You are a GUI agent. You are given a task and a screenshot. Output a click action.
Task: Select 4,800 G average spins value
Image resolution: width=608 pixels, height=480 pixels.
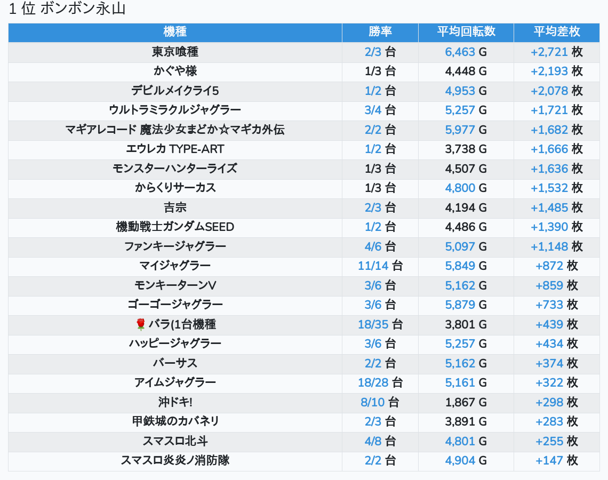pos(466,188)
